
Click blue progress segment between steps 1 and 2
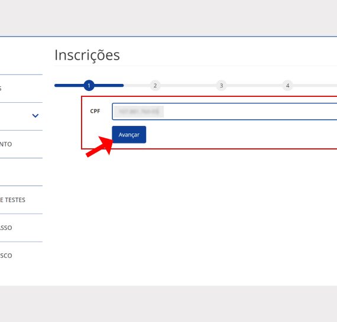point(109,86)
